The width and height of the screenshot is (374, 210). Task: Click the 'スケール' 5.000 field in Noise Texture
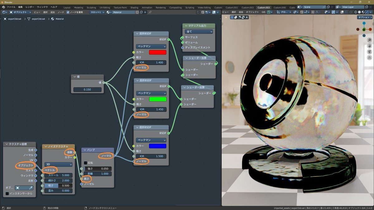[58, 175]
